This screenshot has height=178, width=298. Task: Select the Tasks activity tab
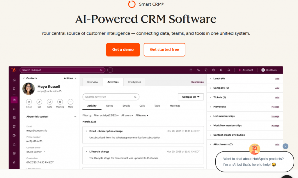point(157,106)
